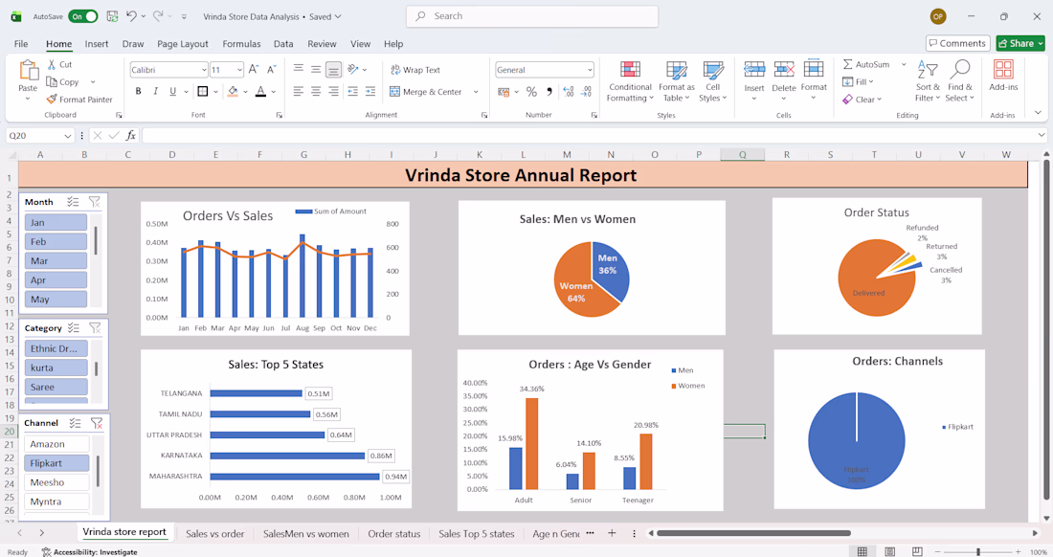This screenshot has width=1053, height=557.
Task: Expand the Share button options
Action: coord(1041,43)
